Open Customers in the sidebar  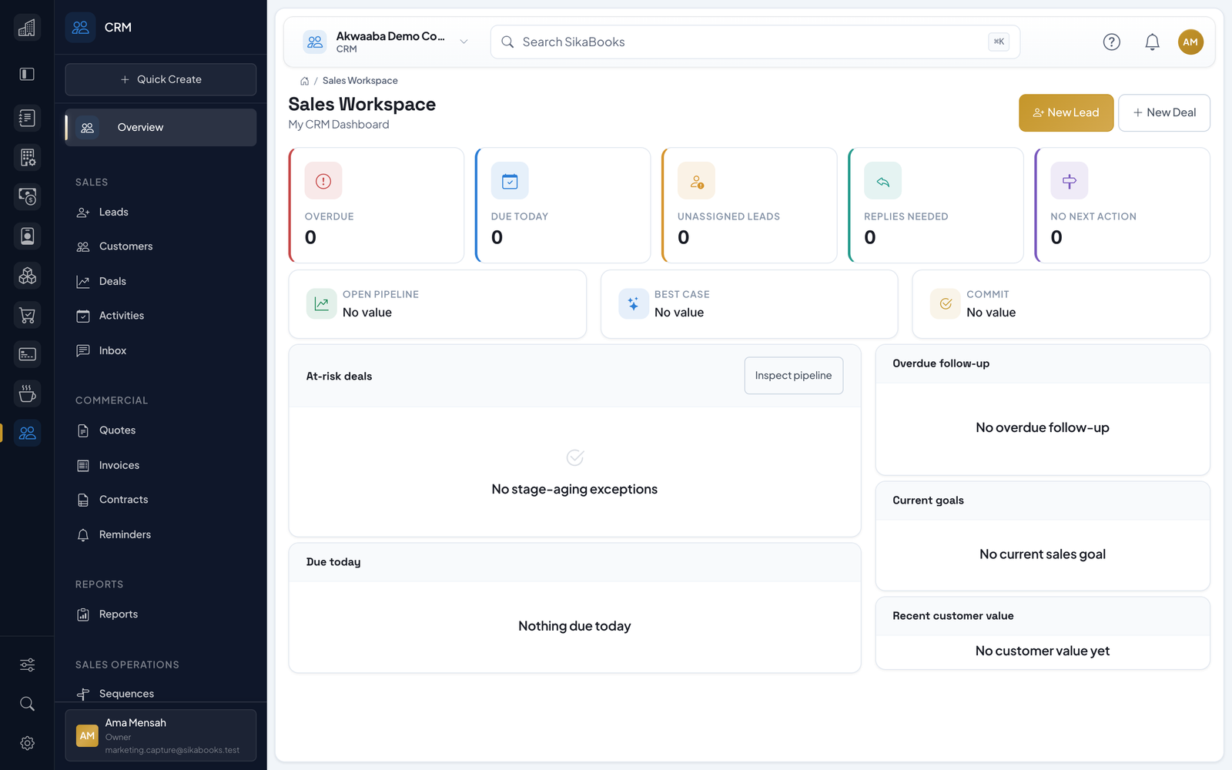tap(161, 246)
